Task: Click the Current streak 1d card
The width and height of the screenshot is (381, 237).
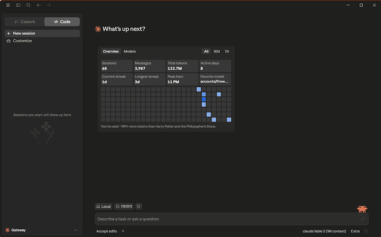Action: (x=117, y=79)
